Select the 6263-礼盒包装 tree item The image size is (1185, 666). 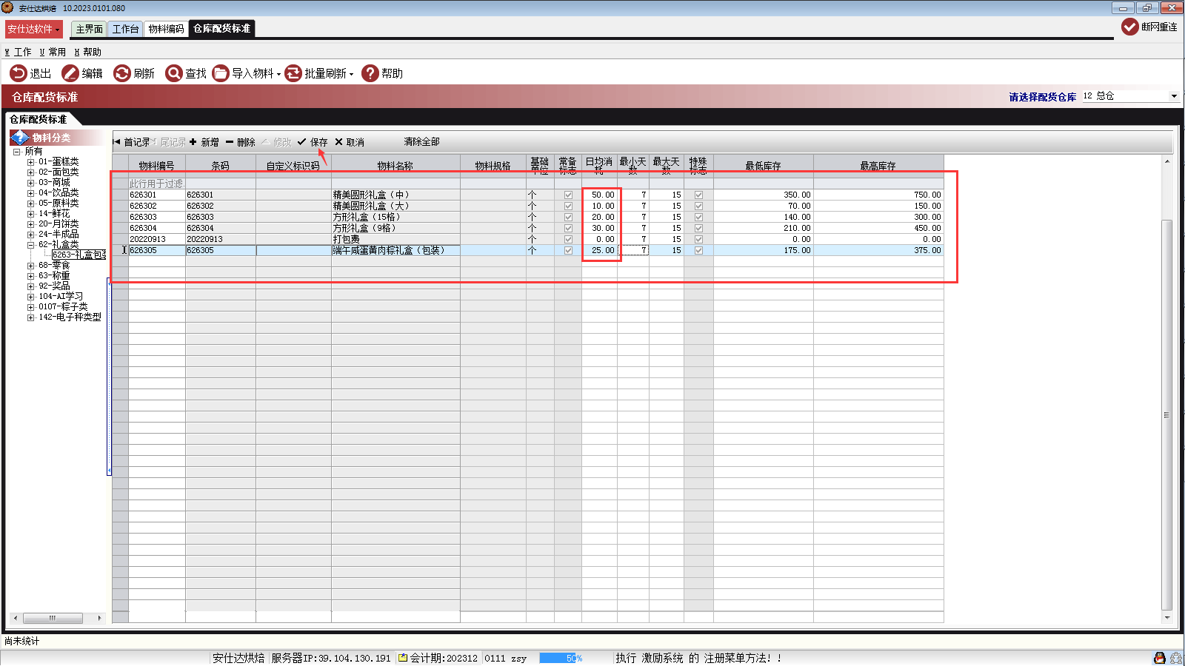click(x=79, y=255)
